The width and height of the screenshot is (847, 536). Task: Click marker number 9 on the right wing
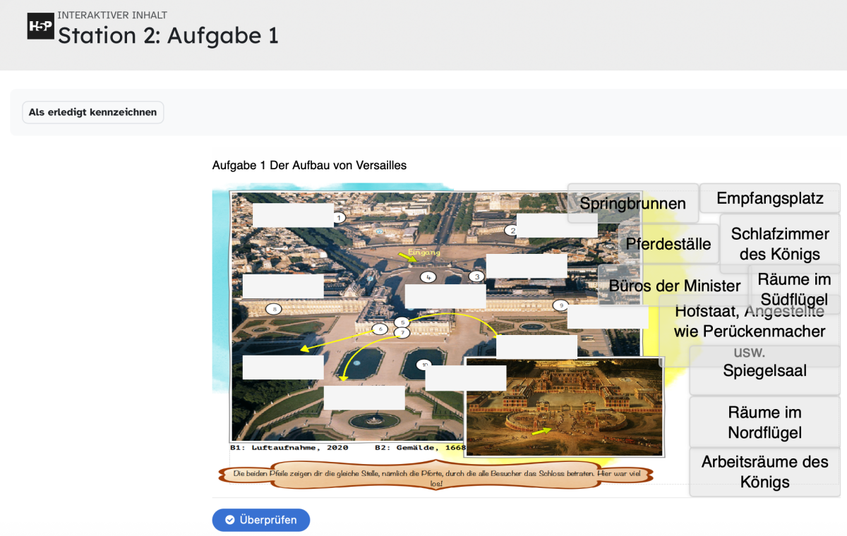[560, 305]
